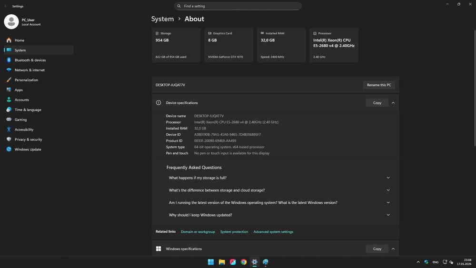The width and height of the screenshot is (476, 268).
Task: Collapse the Device specifications section
Action: coord(393,103)
